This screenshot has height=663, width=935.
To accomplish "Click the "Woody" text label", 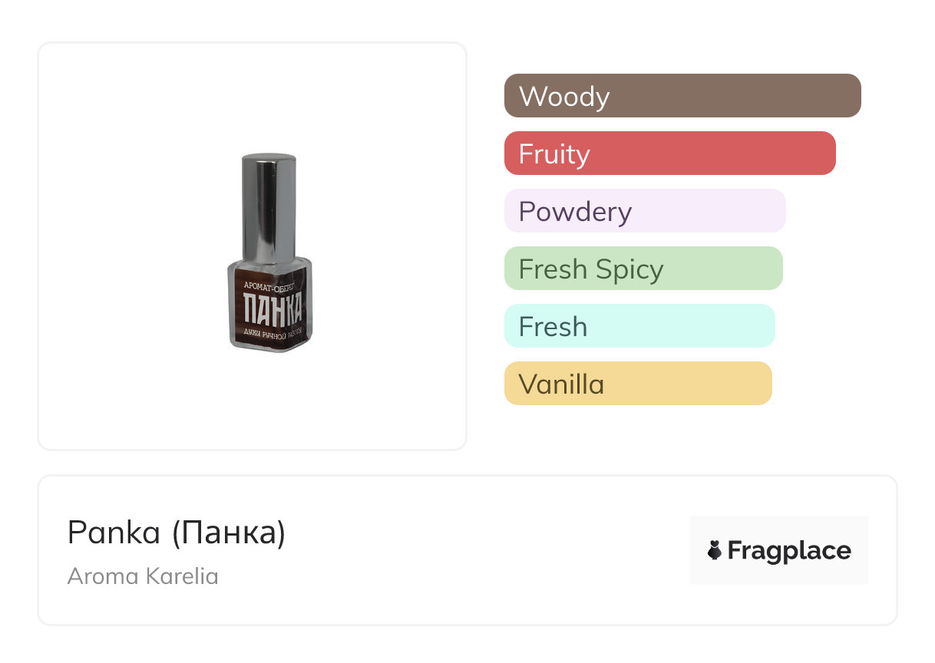I will (564, 97).
